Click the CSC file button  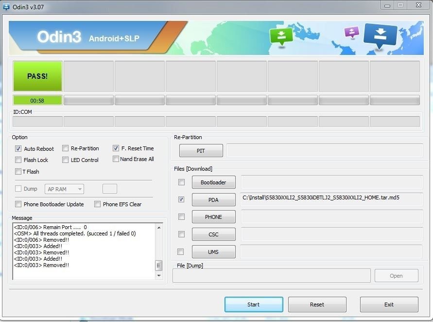[214, 234]
